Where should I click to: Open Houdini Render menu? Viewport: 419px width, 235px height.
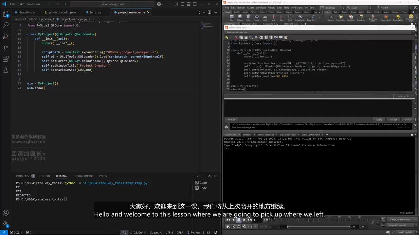(241, 8)
